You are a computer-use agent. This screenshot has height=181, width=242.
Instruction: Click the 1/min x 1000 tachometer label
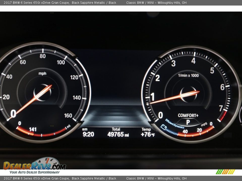click(x=188, y=75)
